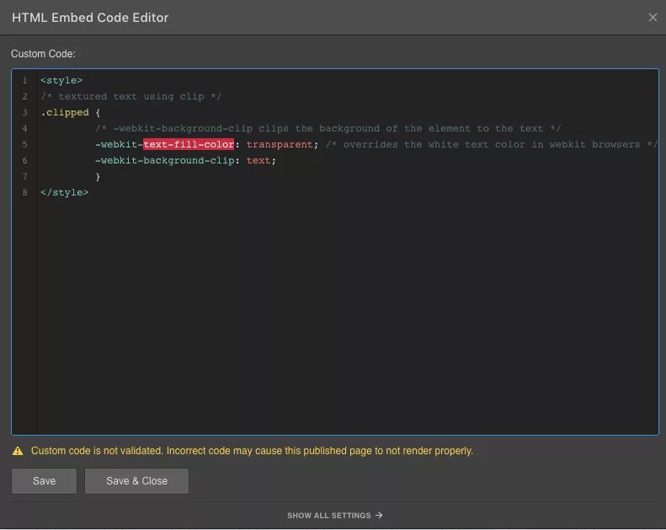Click the Save button
The image size is (666, 530).
[x=44, y=480]
